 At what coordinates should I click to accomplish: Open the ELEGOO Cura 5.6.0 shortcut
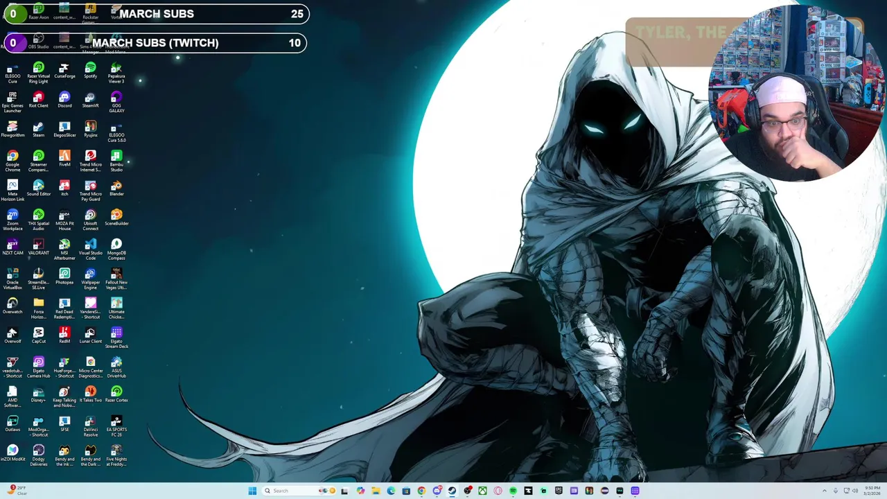coord(116,132)
